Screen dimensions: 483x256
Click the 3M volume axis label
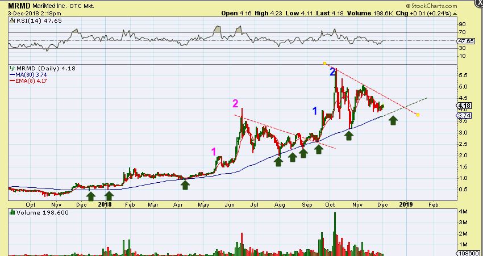click(x=464, y=223)
